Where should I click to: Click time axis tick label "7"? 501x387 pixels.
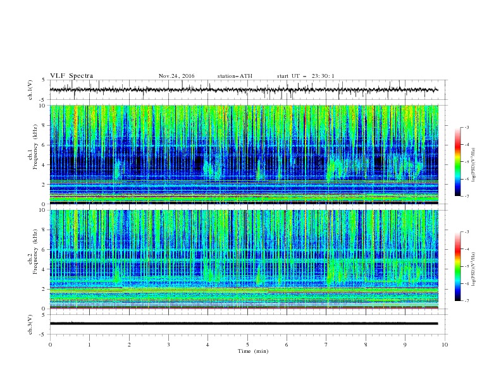coord(326,345)
